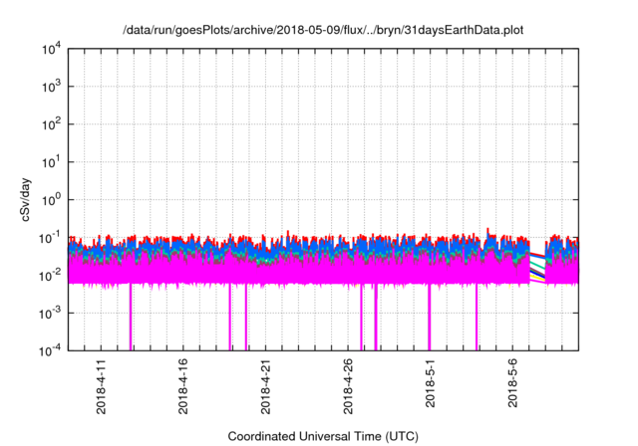
Task: Click the 2018-4-11 date tick label
Action: click(101, 386)
